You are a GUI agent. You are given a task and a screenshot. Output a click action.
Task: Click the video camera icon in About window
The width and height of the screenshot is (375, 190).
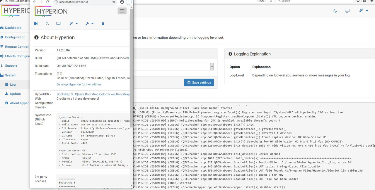[x=36, y=24]
